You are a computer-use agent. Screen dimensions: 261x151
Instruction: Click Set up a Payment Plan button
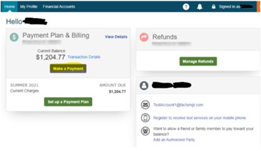(x=68, y=102)
